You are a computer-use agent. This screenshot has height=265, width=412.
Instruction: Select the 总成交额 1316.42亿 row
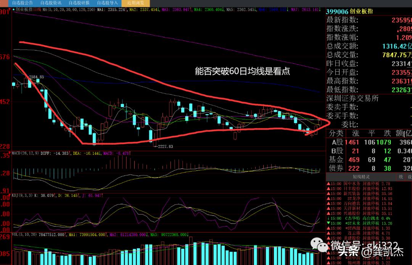tap(369, 46)
